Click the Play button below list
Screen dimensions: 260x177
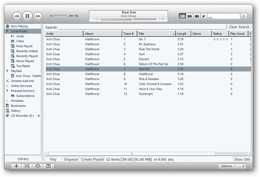(53, 160)
